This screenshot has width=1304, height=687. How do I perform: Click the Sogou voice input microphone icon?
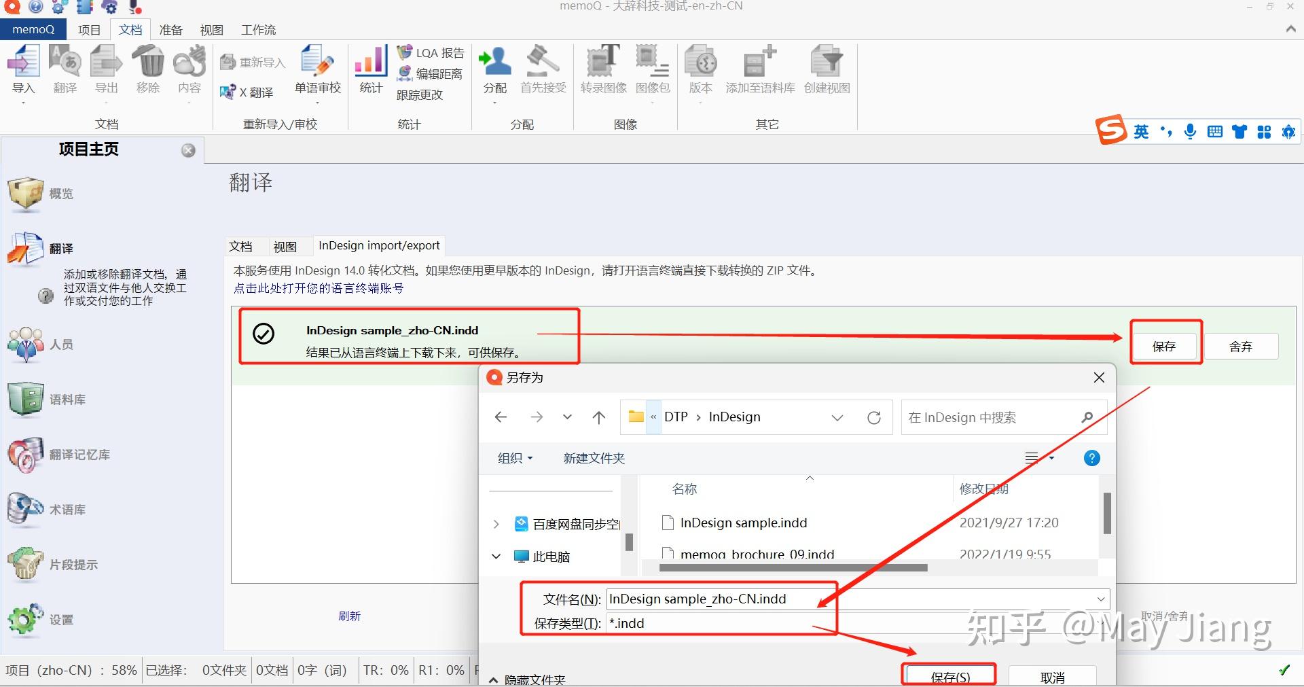point(1189,131)
